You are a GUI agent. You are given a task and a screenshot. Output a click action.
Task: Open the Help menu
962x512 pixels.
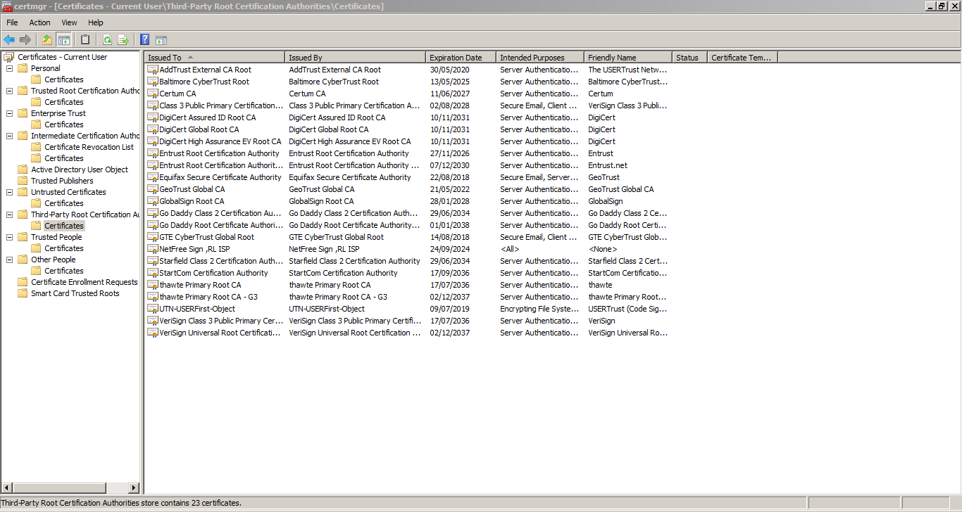click(x=96, y=23)
